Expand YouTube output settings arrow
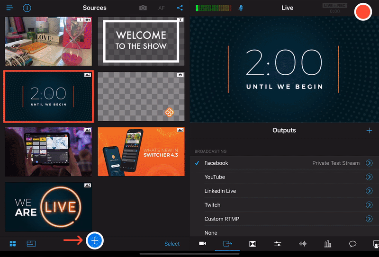The image size is (379, 257). point(369,177)
